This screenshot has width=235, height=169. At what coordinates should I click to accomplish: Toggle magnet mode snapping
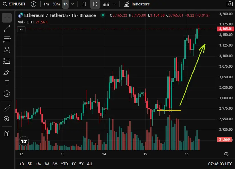pyautogui.click(x=7, y=133)
